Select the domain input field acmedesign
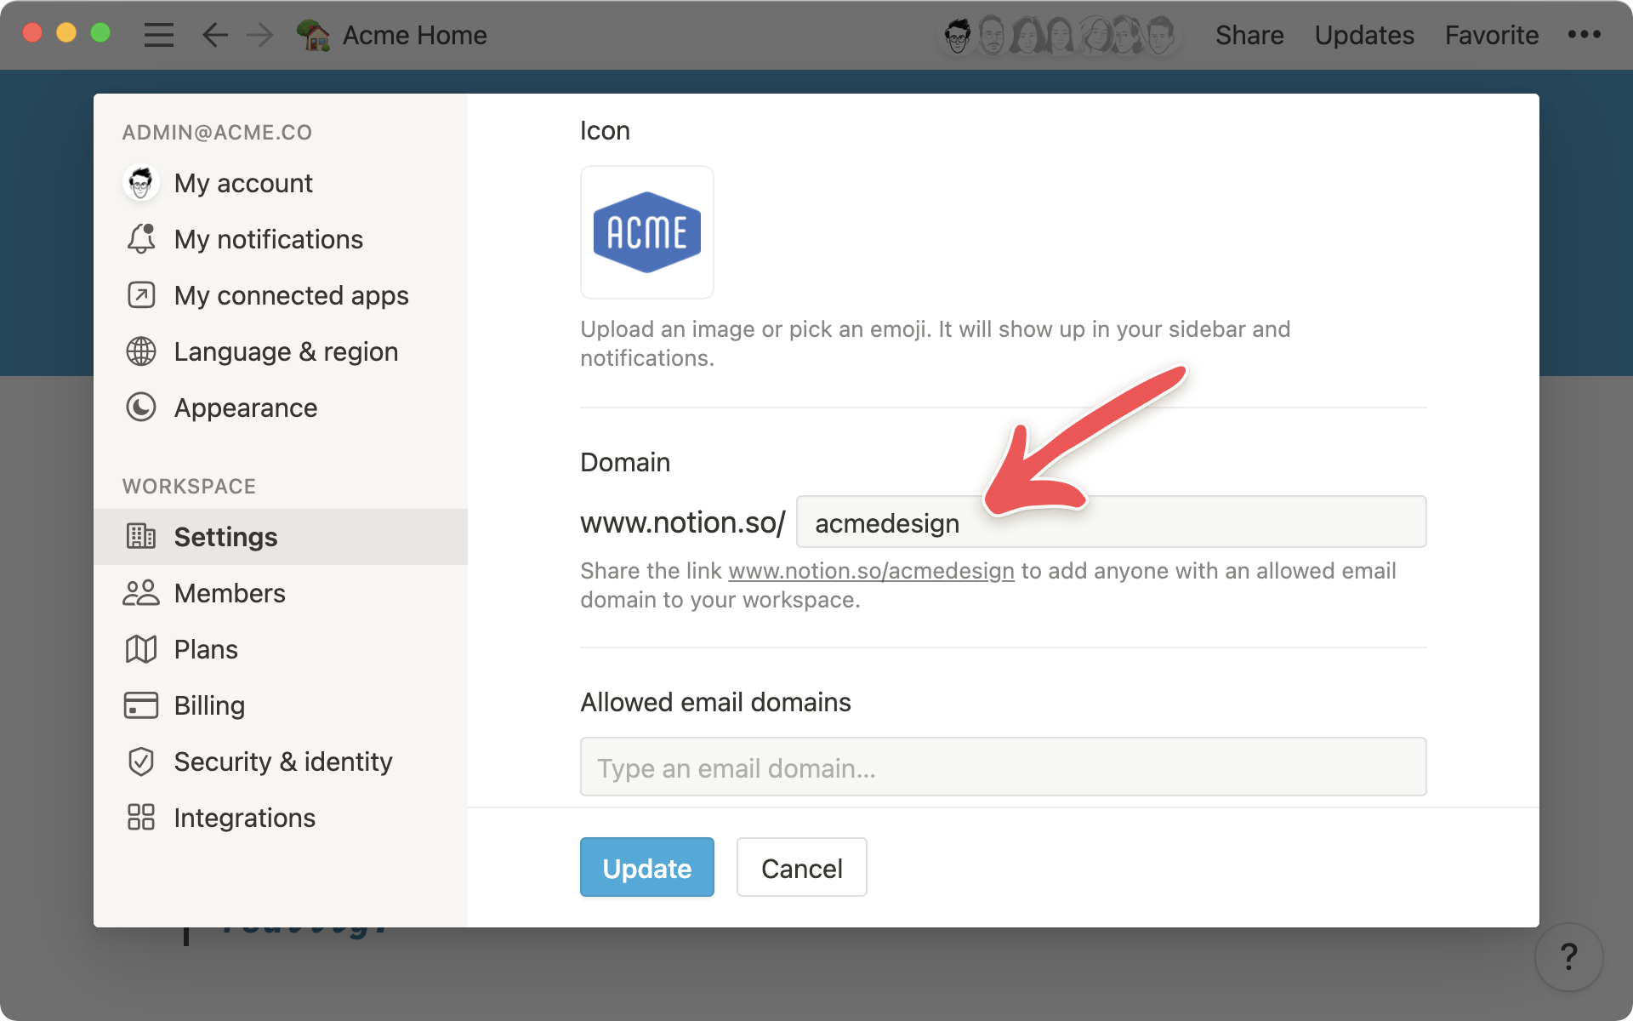 click(1110, 522)
